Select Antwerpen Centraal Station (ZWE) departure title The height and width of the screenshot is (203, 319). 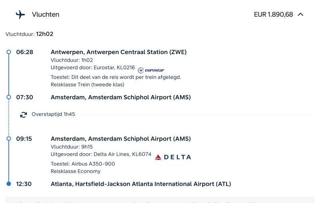pyautogui.click(x=118, y=52)
